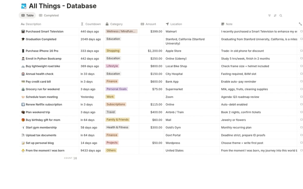This screenshot has height=189, width=303.
Task: Click the television icon in first row
Action: [23, 32]
